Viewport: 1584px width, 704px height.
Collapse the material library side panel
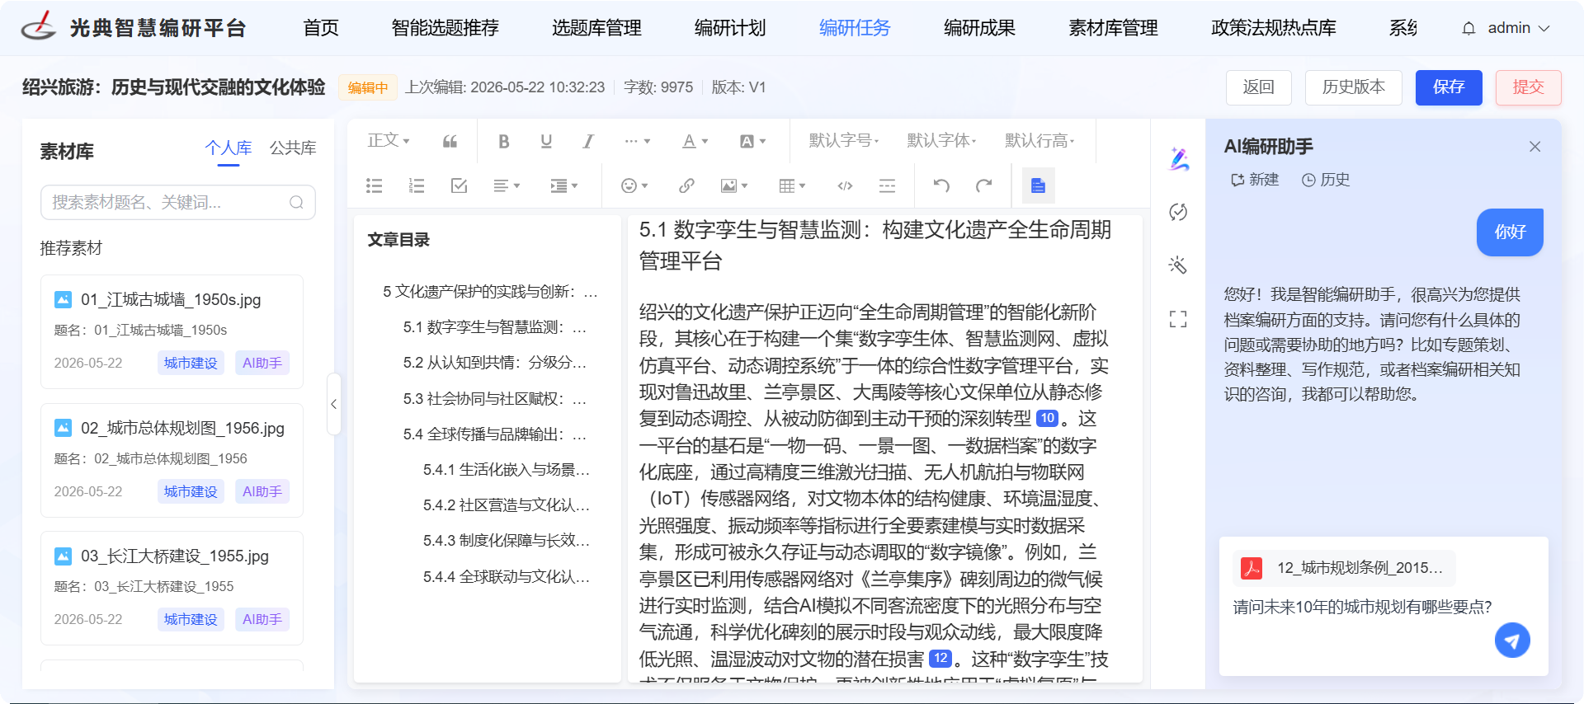[333, 404]
